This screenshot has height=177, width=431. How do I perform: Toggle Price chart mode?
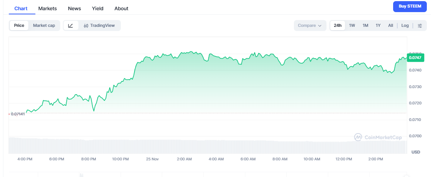click(19, 25)
